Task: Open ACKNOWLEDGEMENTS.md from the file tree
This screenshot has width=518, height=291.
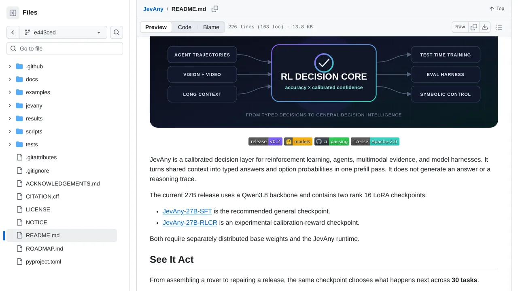Action: click(x=61, y=183)
